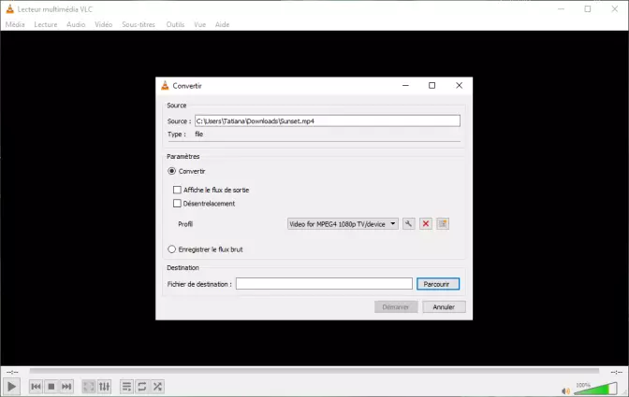
Task: Toggle fullscreen video mode icon
Action: tap(89, 387)
